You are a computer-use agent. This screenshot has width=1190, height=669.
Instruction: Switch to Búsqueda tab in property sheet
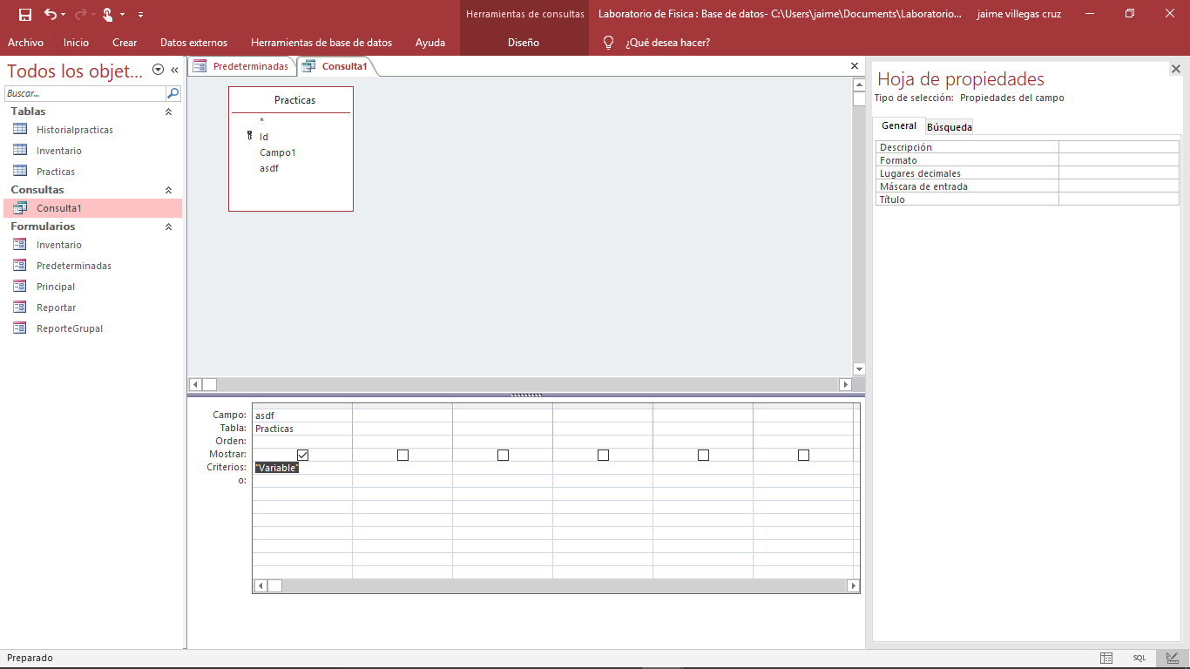pyautogui.click(x=950, y=127)
